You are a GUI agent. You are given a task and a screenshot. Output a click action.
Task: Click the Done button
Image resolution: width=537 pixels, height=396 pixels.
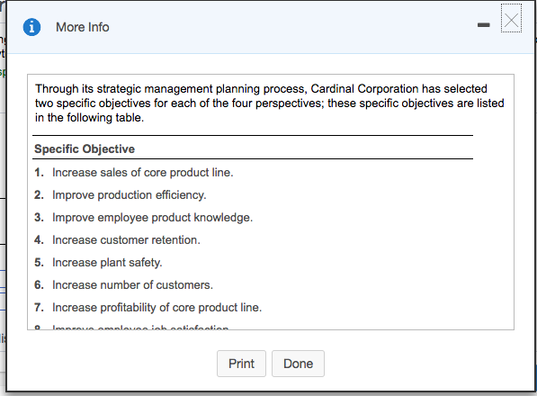tap(298, 364)
